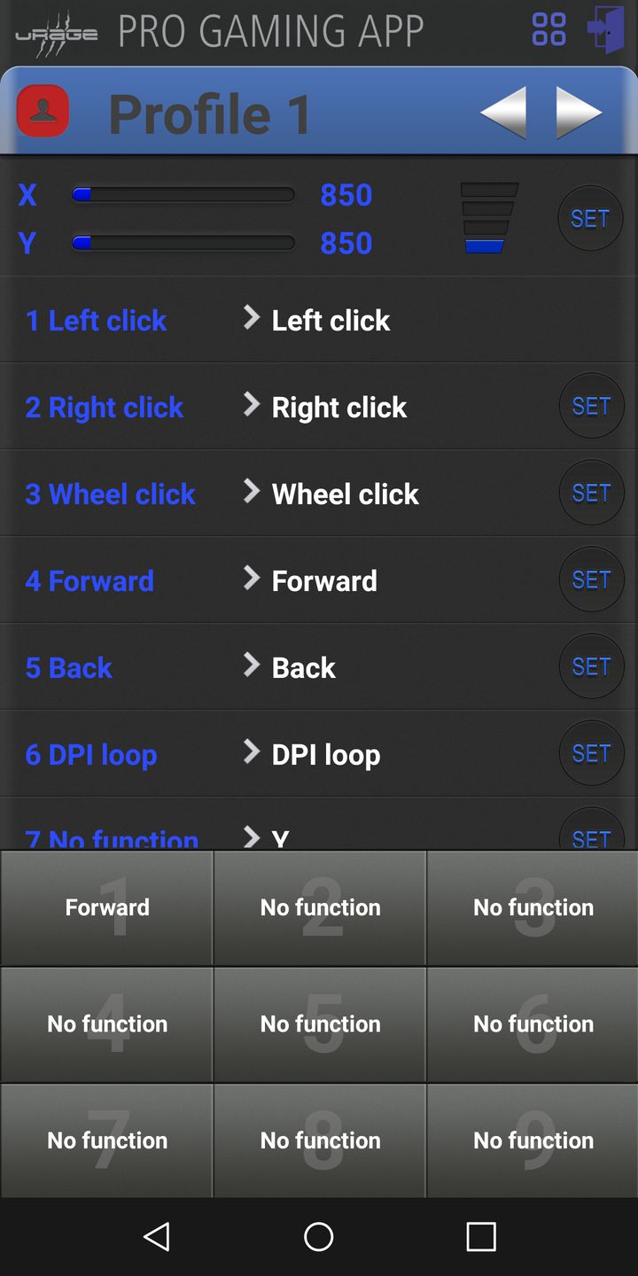Open the four-squares grid menu icon
The image size is (638, 1276).
coord(549,29)
